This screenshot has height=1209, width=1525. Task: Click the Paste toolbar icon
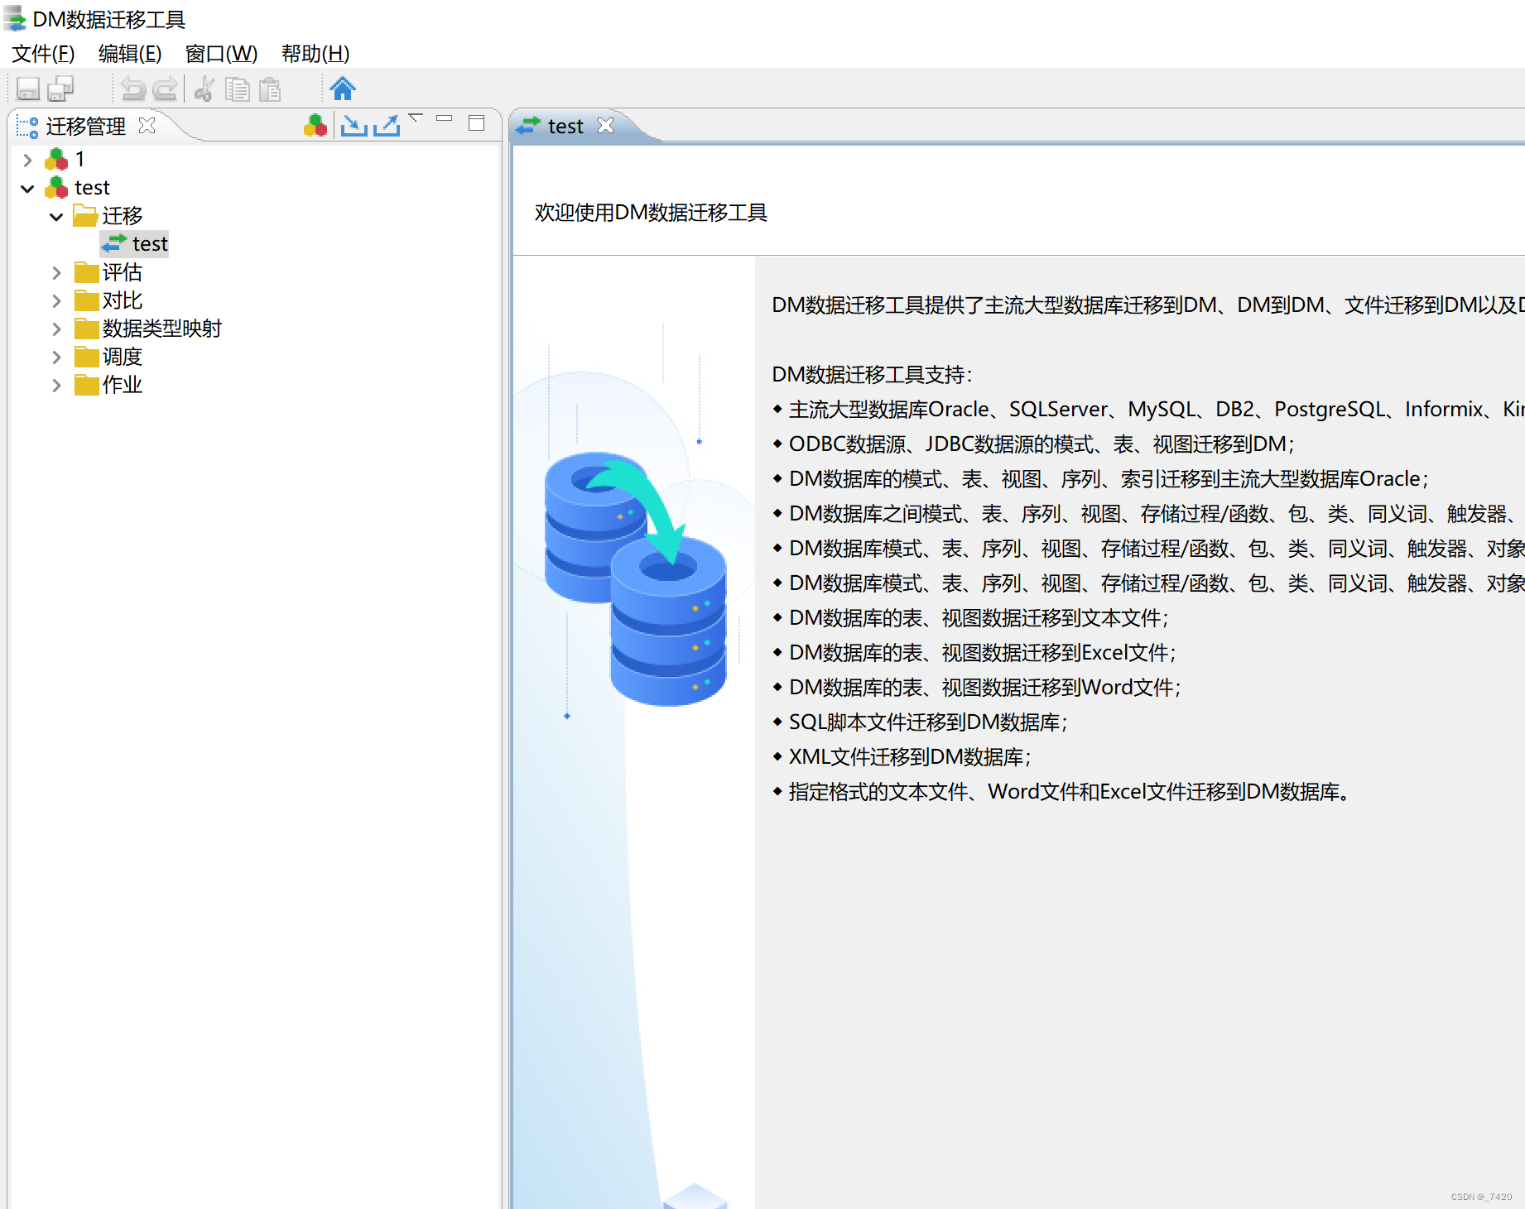click(x=271, y=89)
